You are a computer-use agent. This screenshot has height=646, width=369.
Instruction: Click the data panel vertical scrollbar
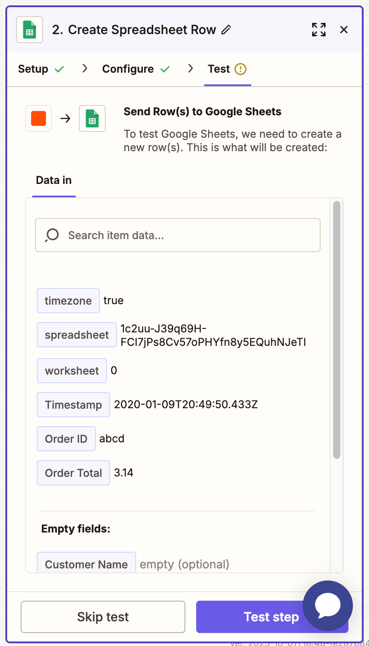click(337, 330)
